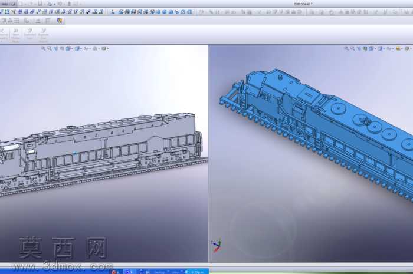
Task: Click Zoom to Fit in left viewport
Action: click(44, 49)
